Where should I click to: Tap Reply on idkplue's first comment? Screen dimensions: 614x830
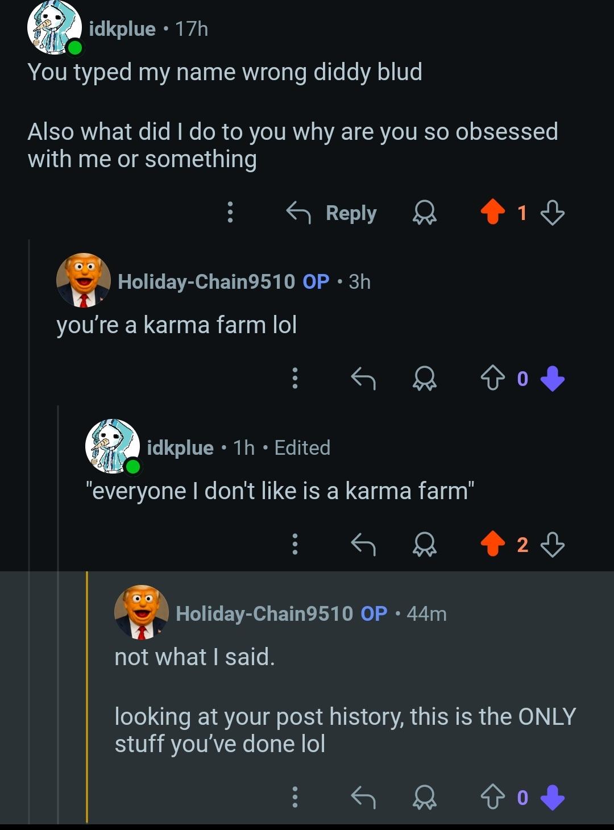tap(331, 213)
